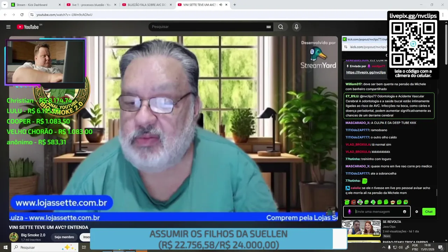
Task: Open the taskbar microphone tray icon
Action: [x=389, y=247]
